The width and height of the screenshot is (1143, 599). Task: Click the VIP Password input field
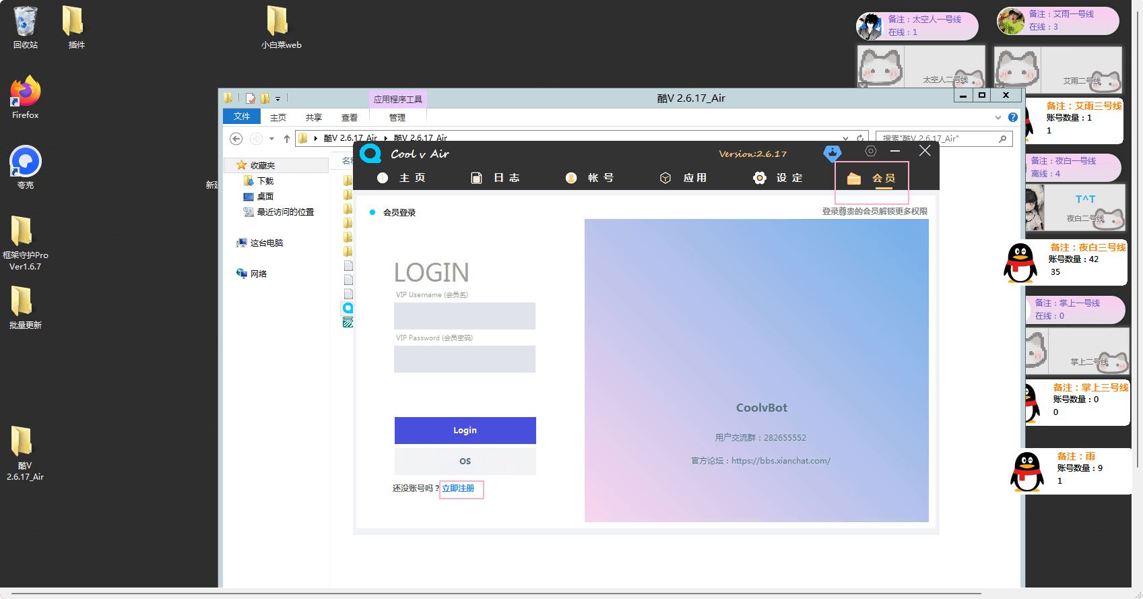point(465,359)
